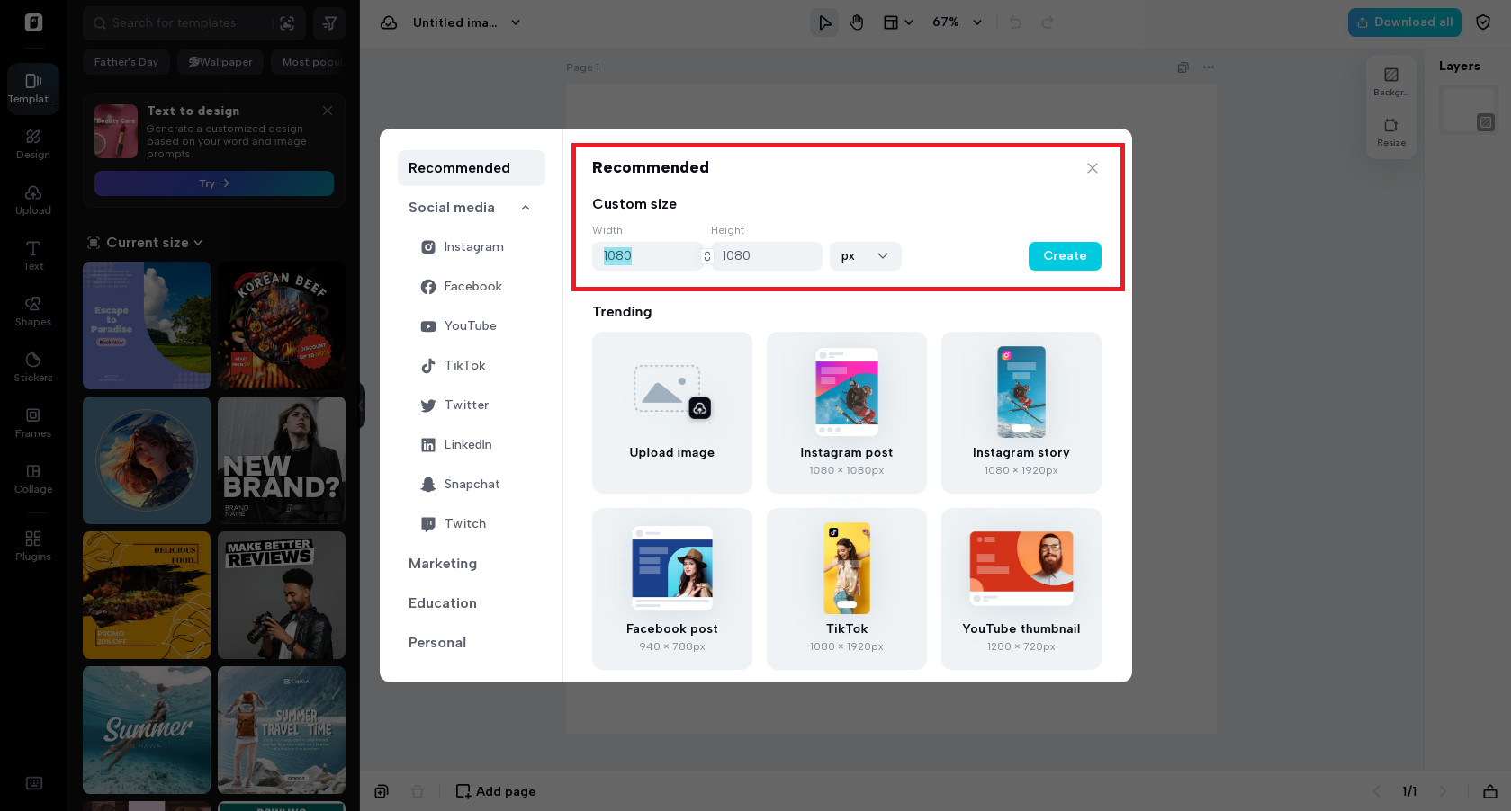This screenshot has width=1511, height=811.
Task: Click the CapCut logo home icon
Action: click(33, 22)
